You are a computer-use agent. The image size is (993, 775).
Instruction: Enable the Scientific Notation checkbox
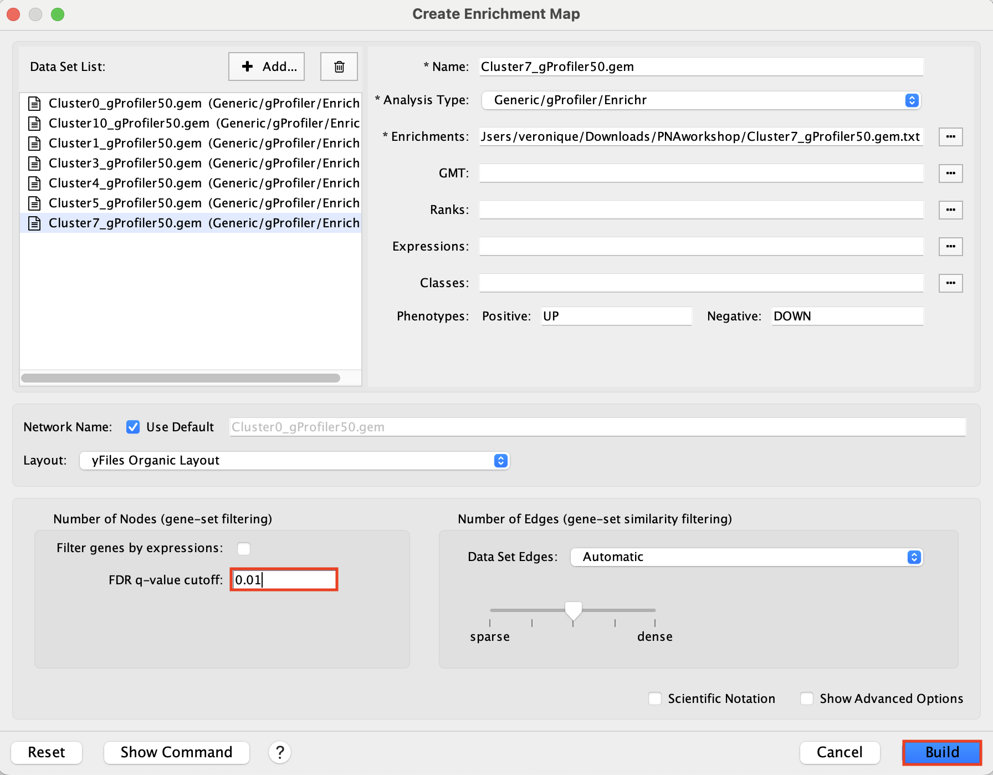655,698
